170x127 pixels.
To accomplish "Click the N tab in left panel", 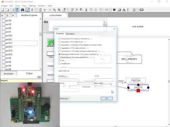I will pyautogui.click(x=2, y=16).
